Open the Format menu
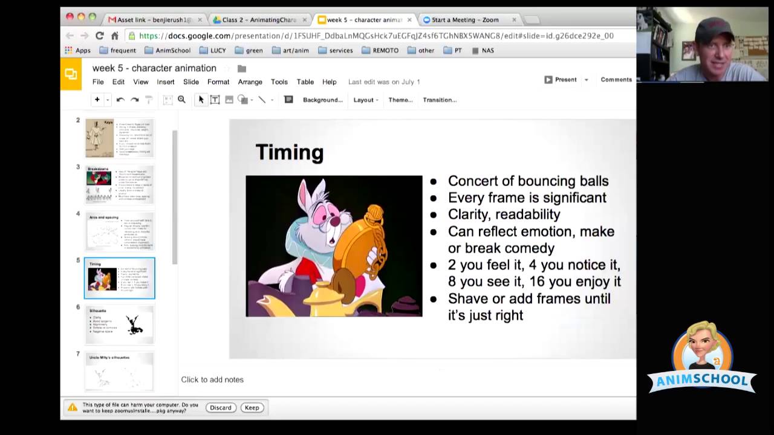 click(x=218, y=82)
